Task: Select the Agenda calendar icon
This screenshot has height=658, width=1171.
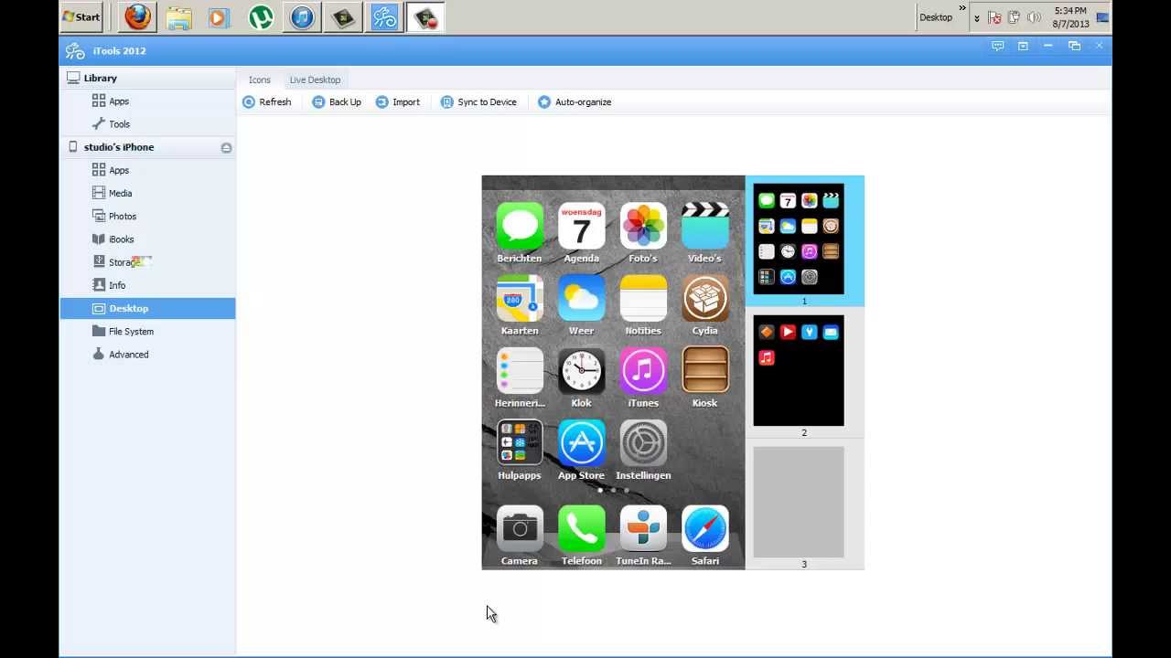Action: pyautogui.click(x=581, y=226)
